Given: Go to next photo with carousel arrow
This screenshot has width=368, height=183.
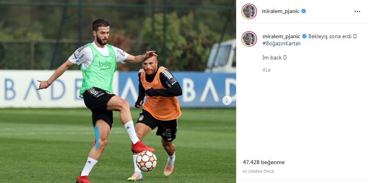Looking at the screenshot, I should click(x=227, y=100).
